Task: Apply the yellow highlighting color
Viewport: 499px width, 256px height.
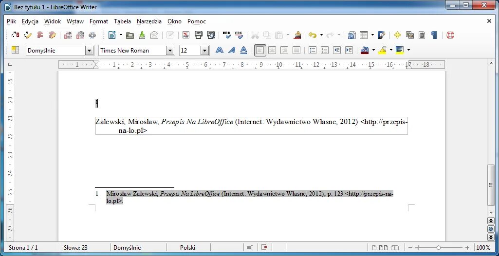Action: click(383, 50)
